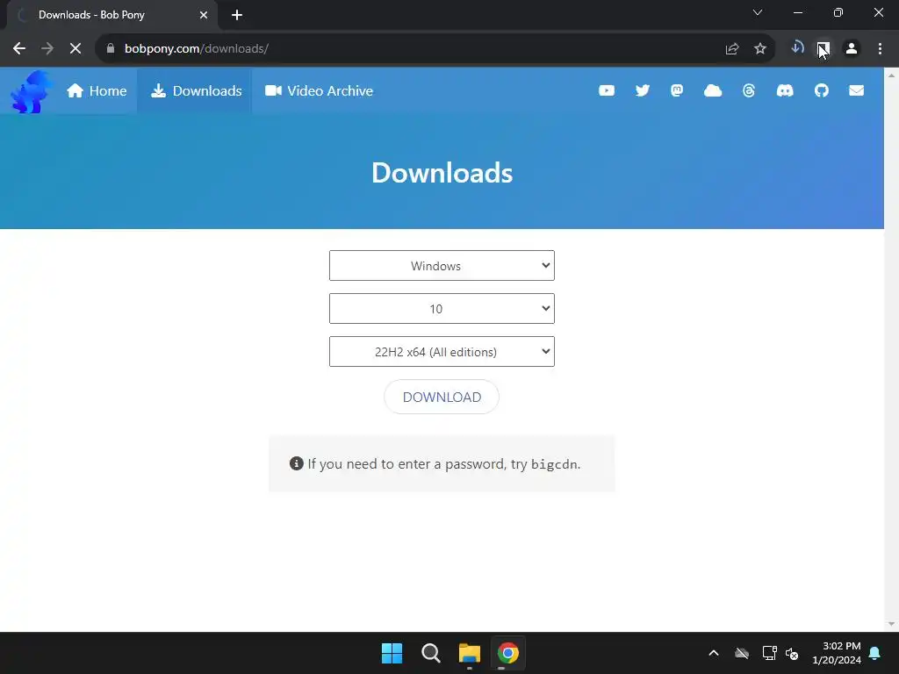Click the Bob Pony blue pony logo
This screenshot has height=674, width=899.
click(x=32, y=91)
